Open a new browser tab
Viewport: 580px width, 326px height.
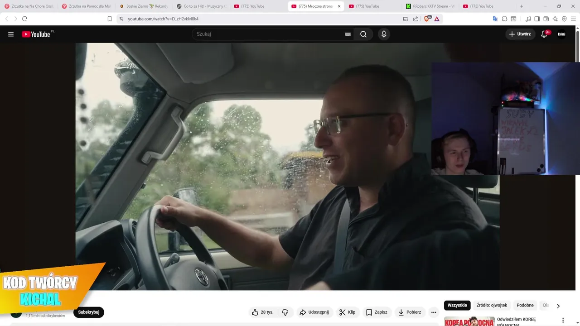point(522,6)
